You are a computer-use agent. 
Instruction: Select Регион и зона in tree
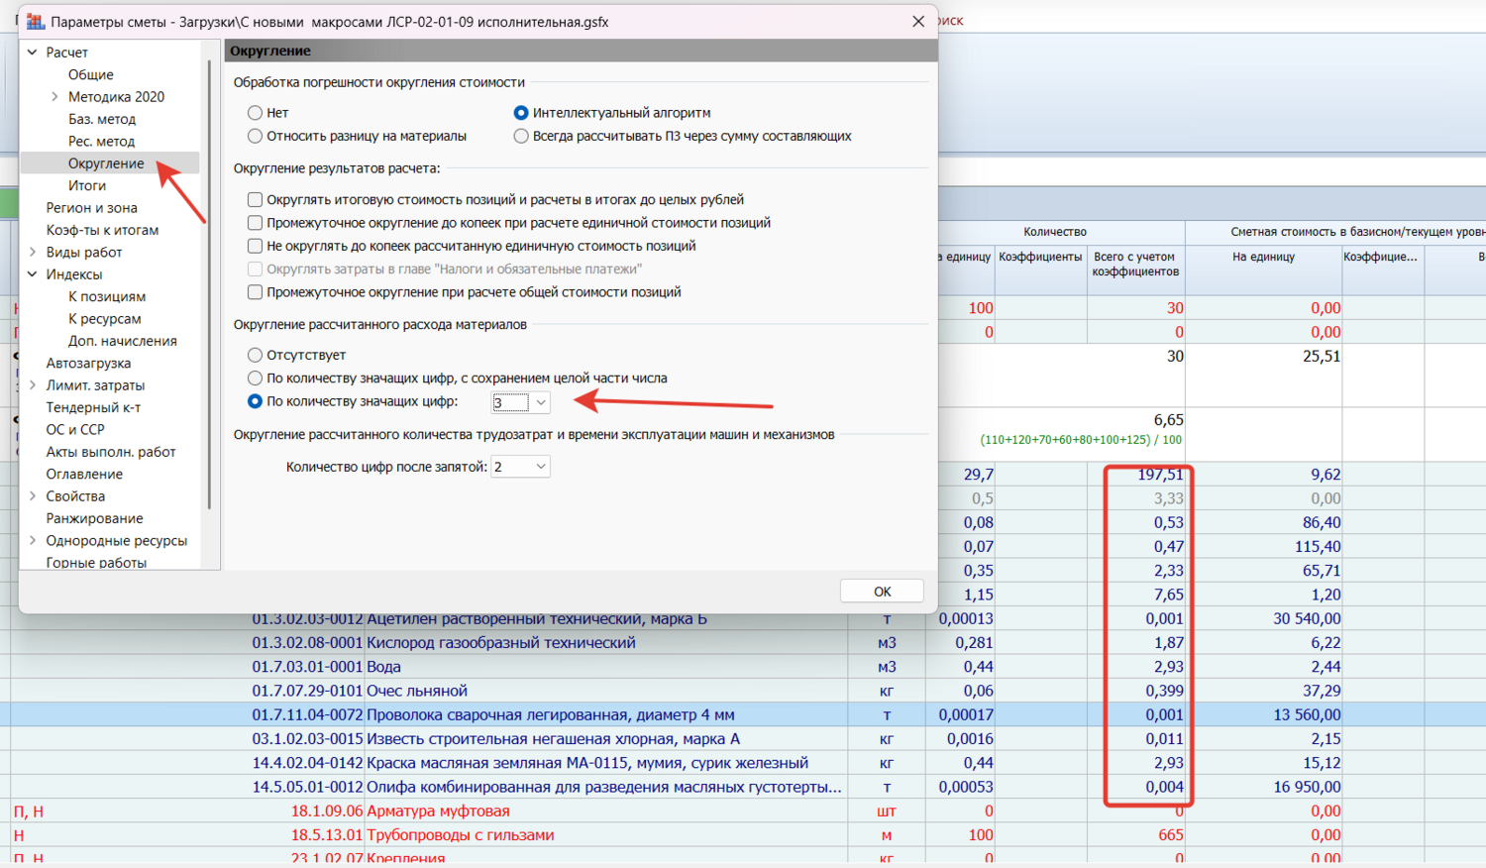[92, 208]
